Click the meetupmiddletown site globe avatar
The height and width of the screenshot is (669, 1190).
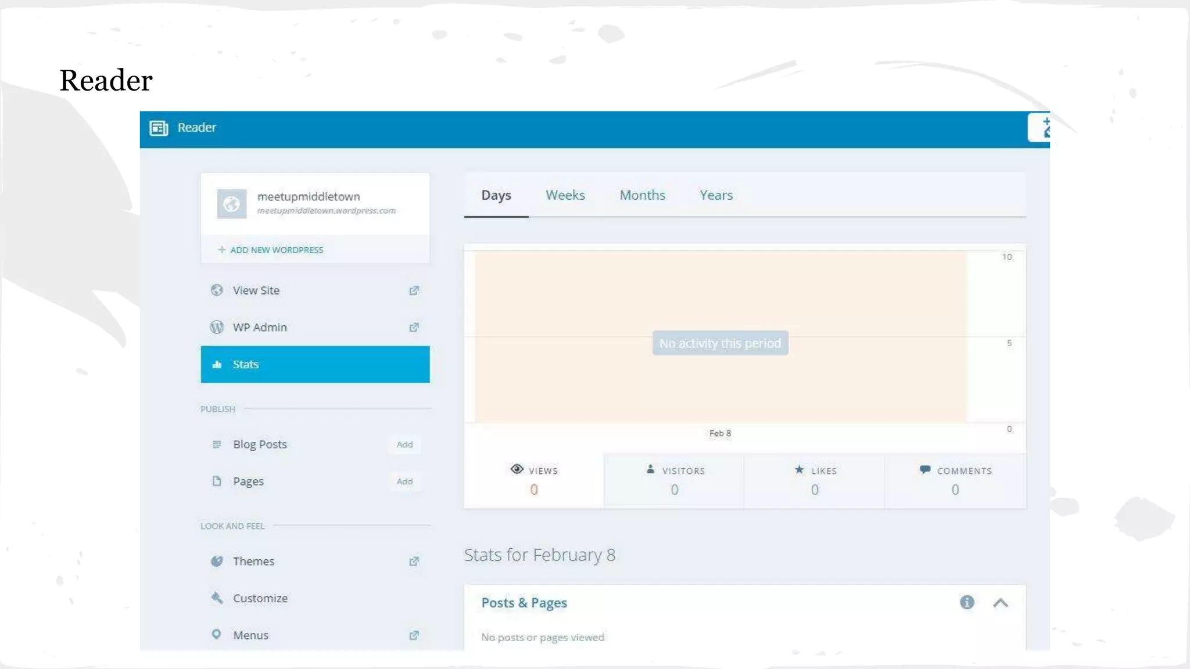[x=231, y=204]
